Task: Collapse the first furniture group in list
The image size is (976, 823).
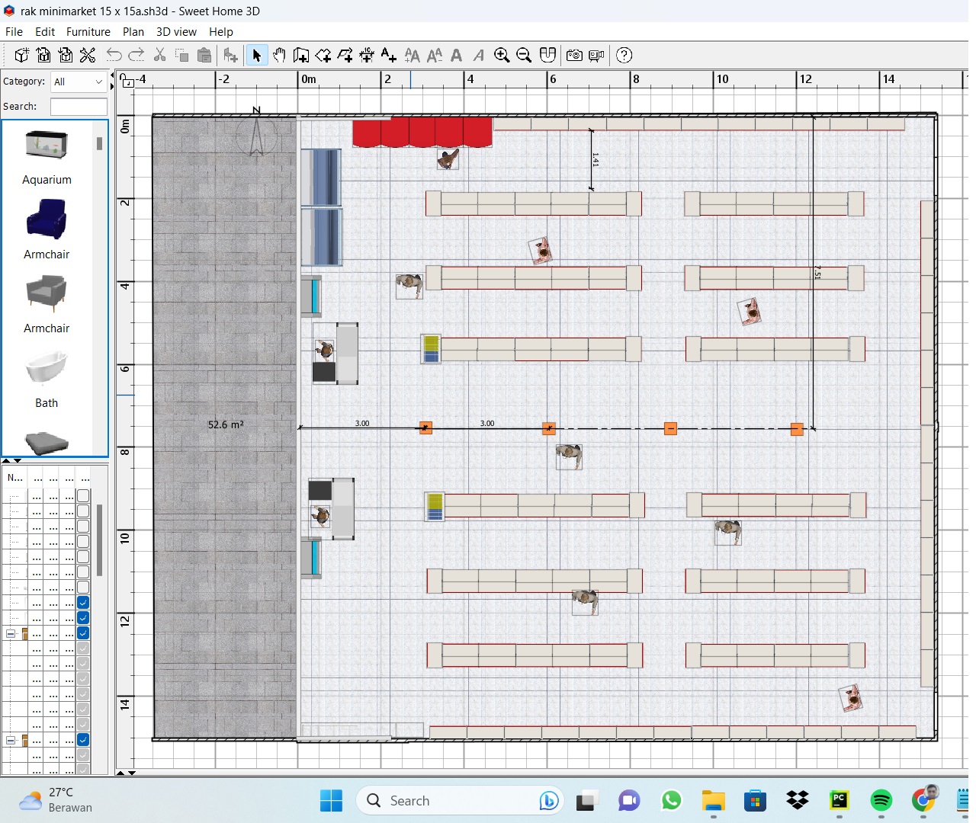Action: pos(11,633)
